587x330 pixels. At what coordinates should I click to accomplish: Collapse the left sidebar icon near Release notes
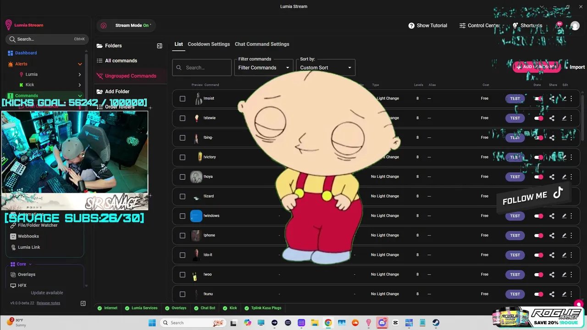click(83, 303)
